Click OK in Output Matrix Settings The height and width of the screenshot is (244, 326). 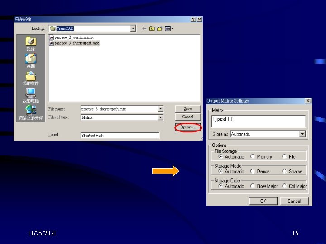pyautogui.click(x=263, y=201)
